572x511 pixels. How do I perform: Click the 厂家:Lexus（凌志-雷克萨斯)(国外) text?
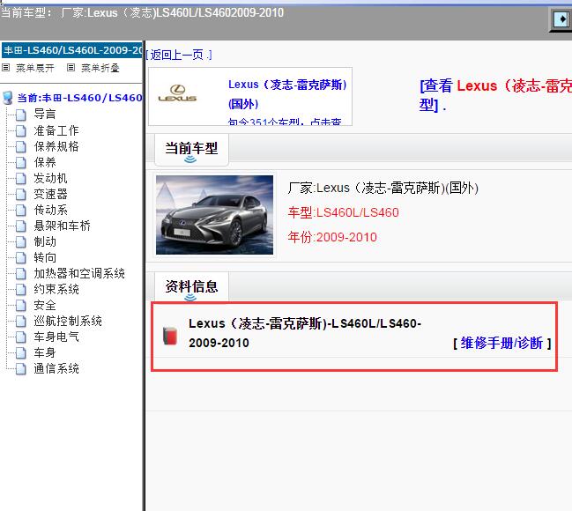pyautogui.click(x=383, y=188)
